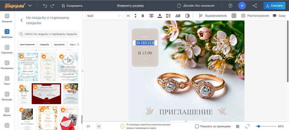Open the share icon in header
The image size is (289, 130).
tap(255, 5)
